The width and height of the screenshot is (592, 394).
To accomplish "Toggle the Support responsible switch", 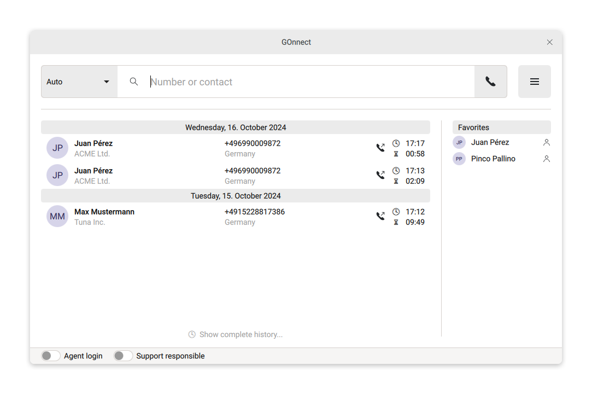I will [x=123, y=356].
